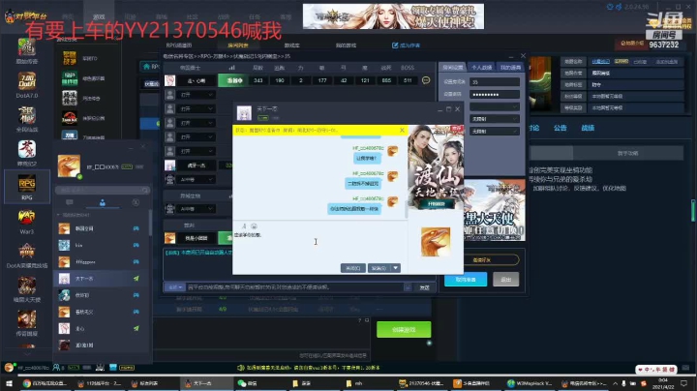Switch to 房间设置 tab in room window

(x=453, y=67)
